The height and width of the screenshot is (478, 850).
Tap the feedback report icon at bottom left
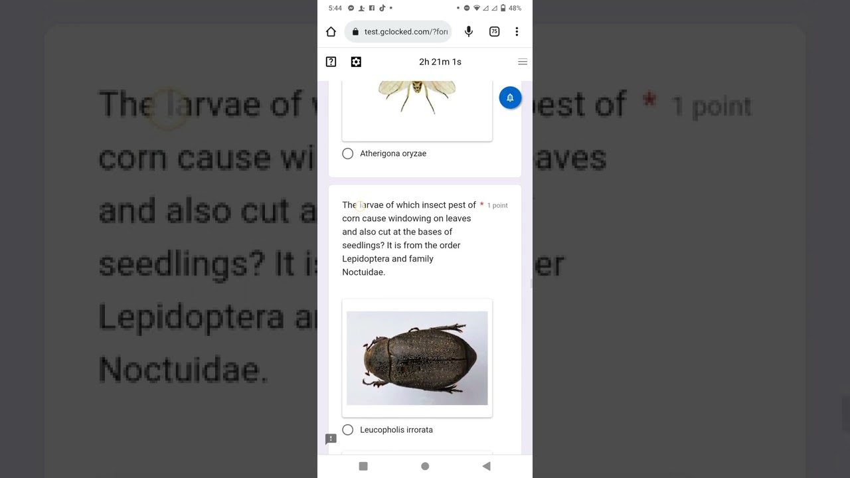click(x=331, y=439)
